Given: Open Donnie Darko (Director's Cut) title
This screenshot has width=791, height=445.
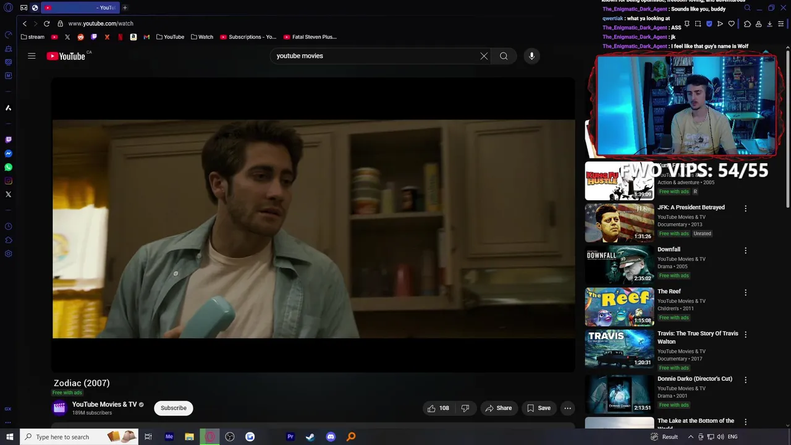Looking at the screenshot, I should pos(695,378).
